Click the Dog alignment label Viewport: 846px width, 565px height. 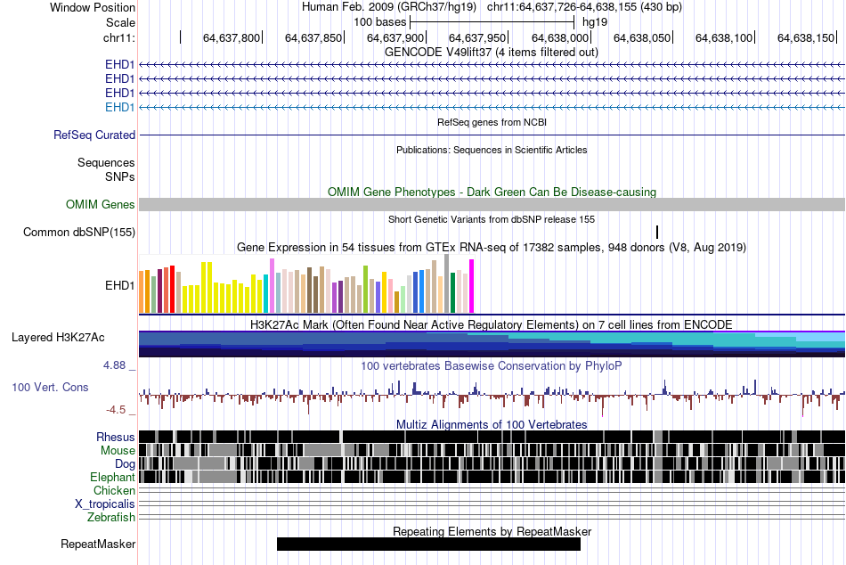[125, 464]
